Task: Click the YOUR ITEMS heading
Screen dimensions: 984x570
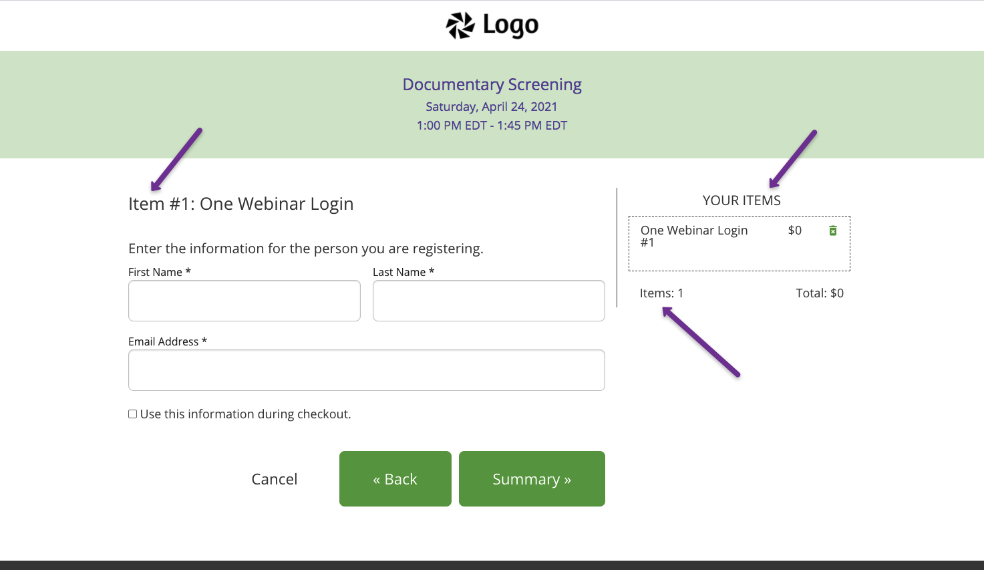Action: point(742,200)
